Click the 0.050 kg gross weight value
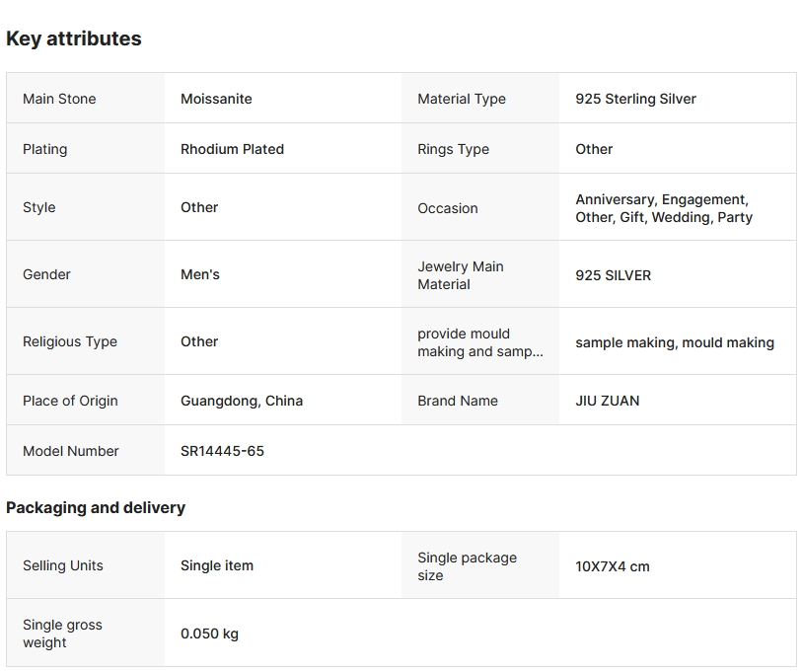Image resolution: width=802 pixels, height=671 pixels. (209, 634)
